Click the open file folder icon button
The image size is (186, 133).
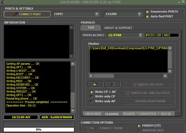click(96, 85)
